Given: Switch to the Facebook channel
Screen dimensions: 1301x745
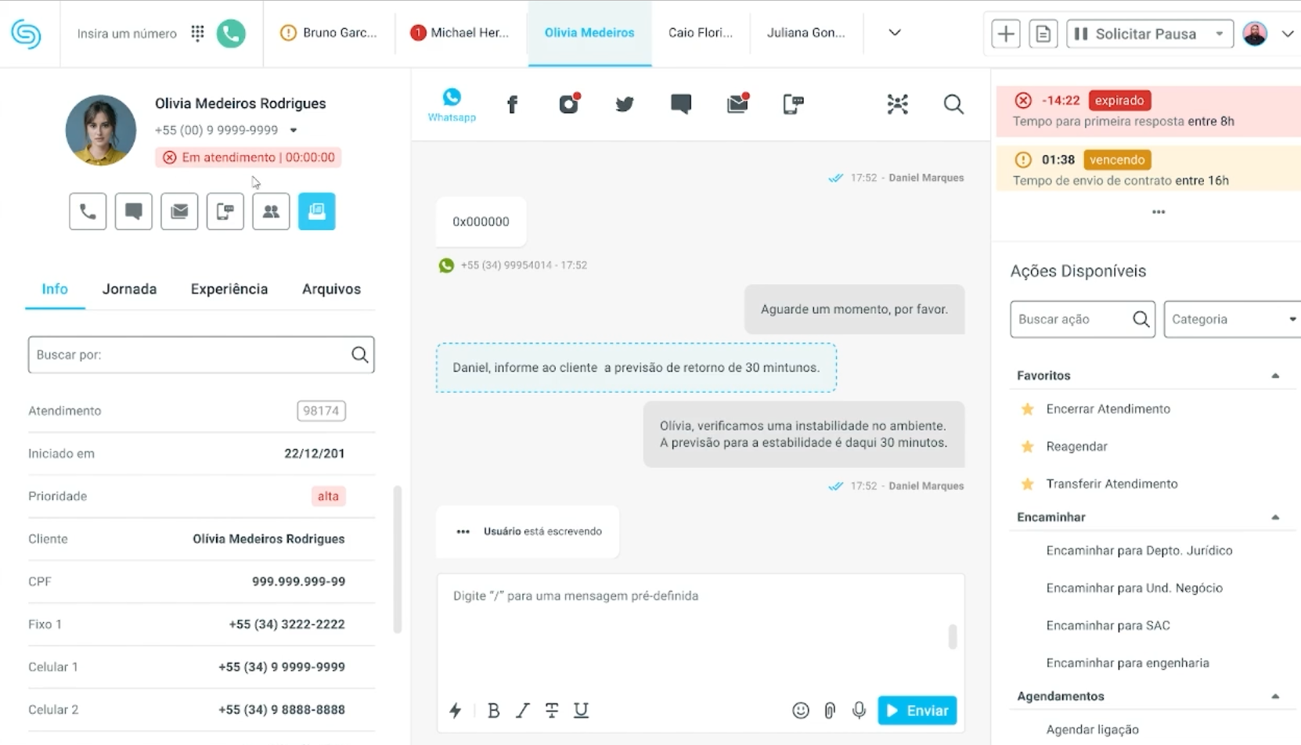Looking at the screenshot, I should point(512,105).
